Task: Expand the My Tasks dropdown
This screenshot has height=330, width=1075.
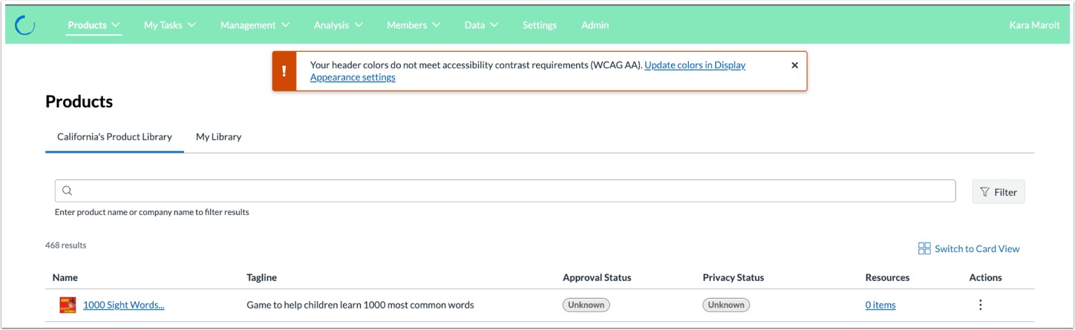Action: click(169, 25)
